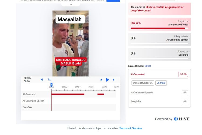The height and width of the screenshot is (135, 202).
Task: Change the 1x playback speed
Action: tap(49, 80)
